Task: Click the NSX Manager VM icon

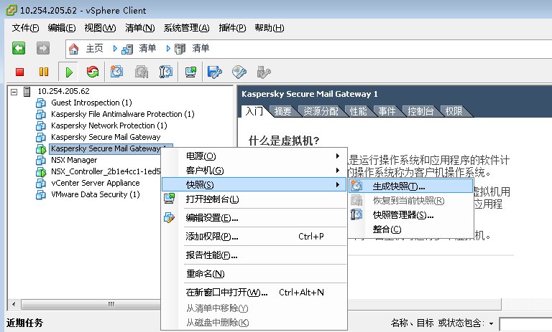Action: point(41,160)
